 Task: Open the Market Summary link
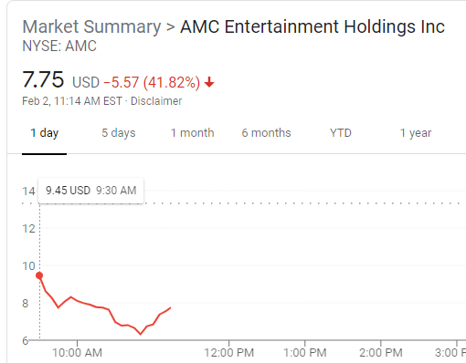point(91,26)
